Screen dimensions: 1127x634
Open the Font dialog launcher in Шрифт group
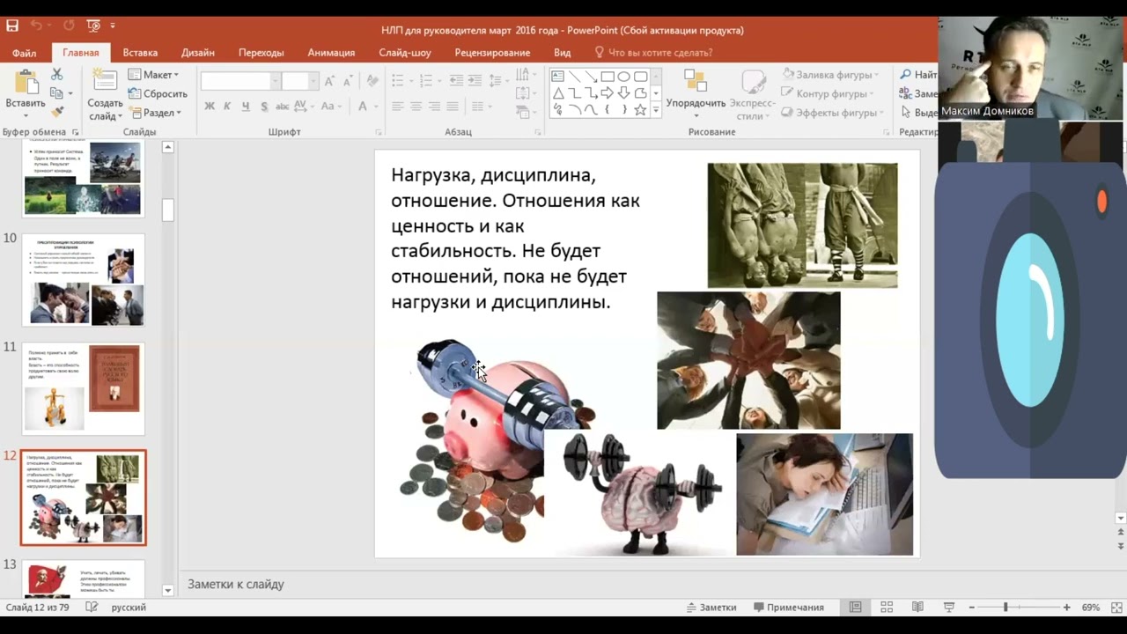379,132
